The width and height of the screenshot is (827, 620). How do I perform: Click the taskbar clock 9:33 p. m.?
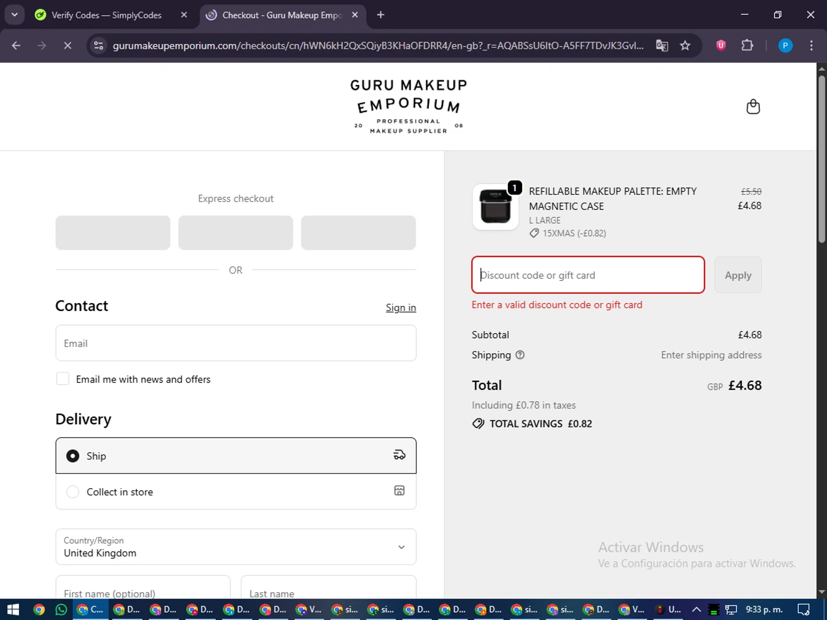point(764,610)
